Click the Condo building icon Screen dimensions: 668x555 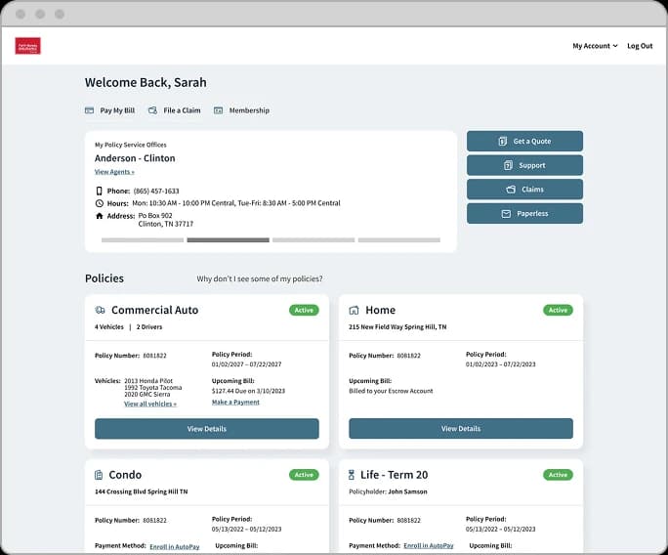(x=99, y=475)
